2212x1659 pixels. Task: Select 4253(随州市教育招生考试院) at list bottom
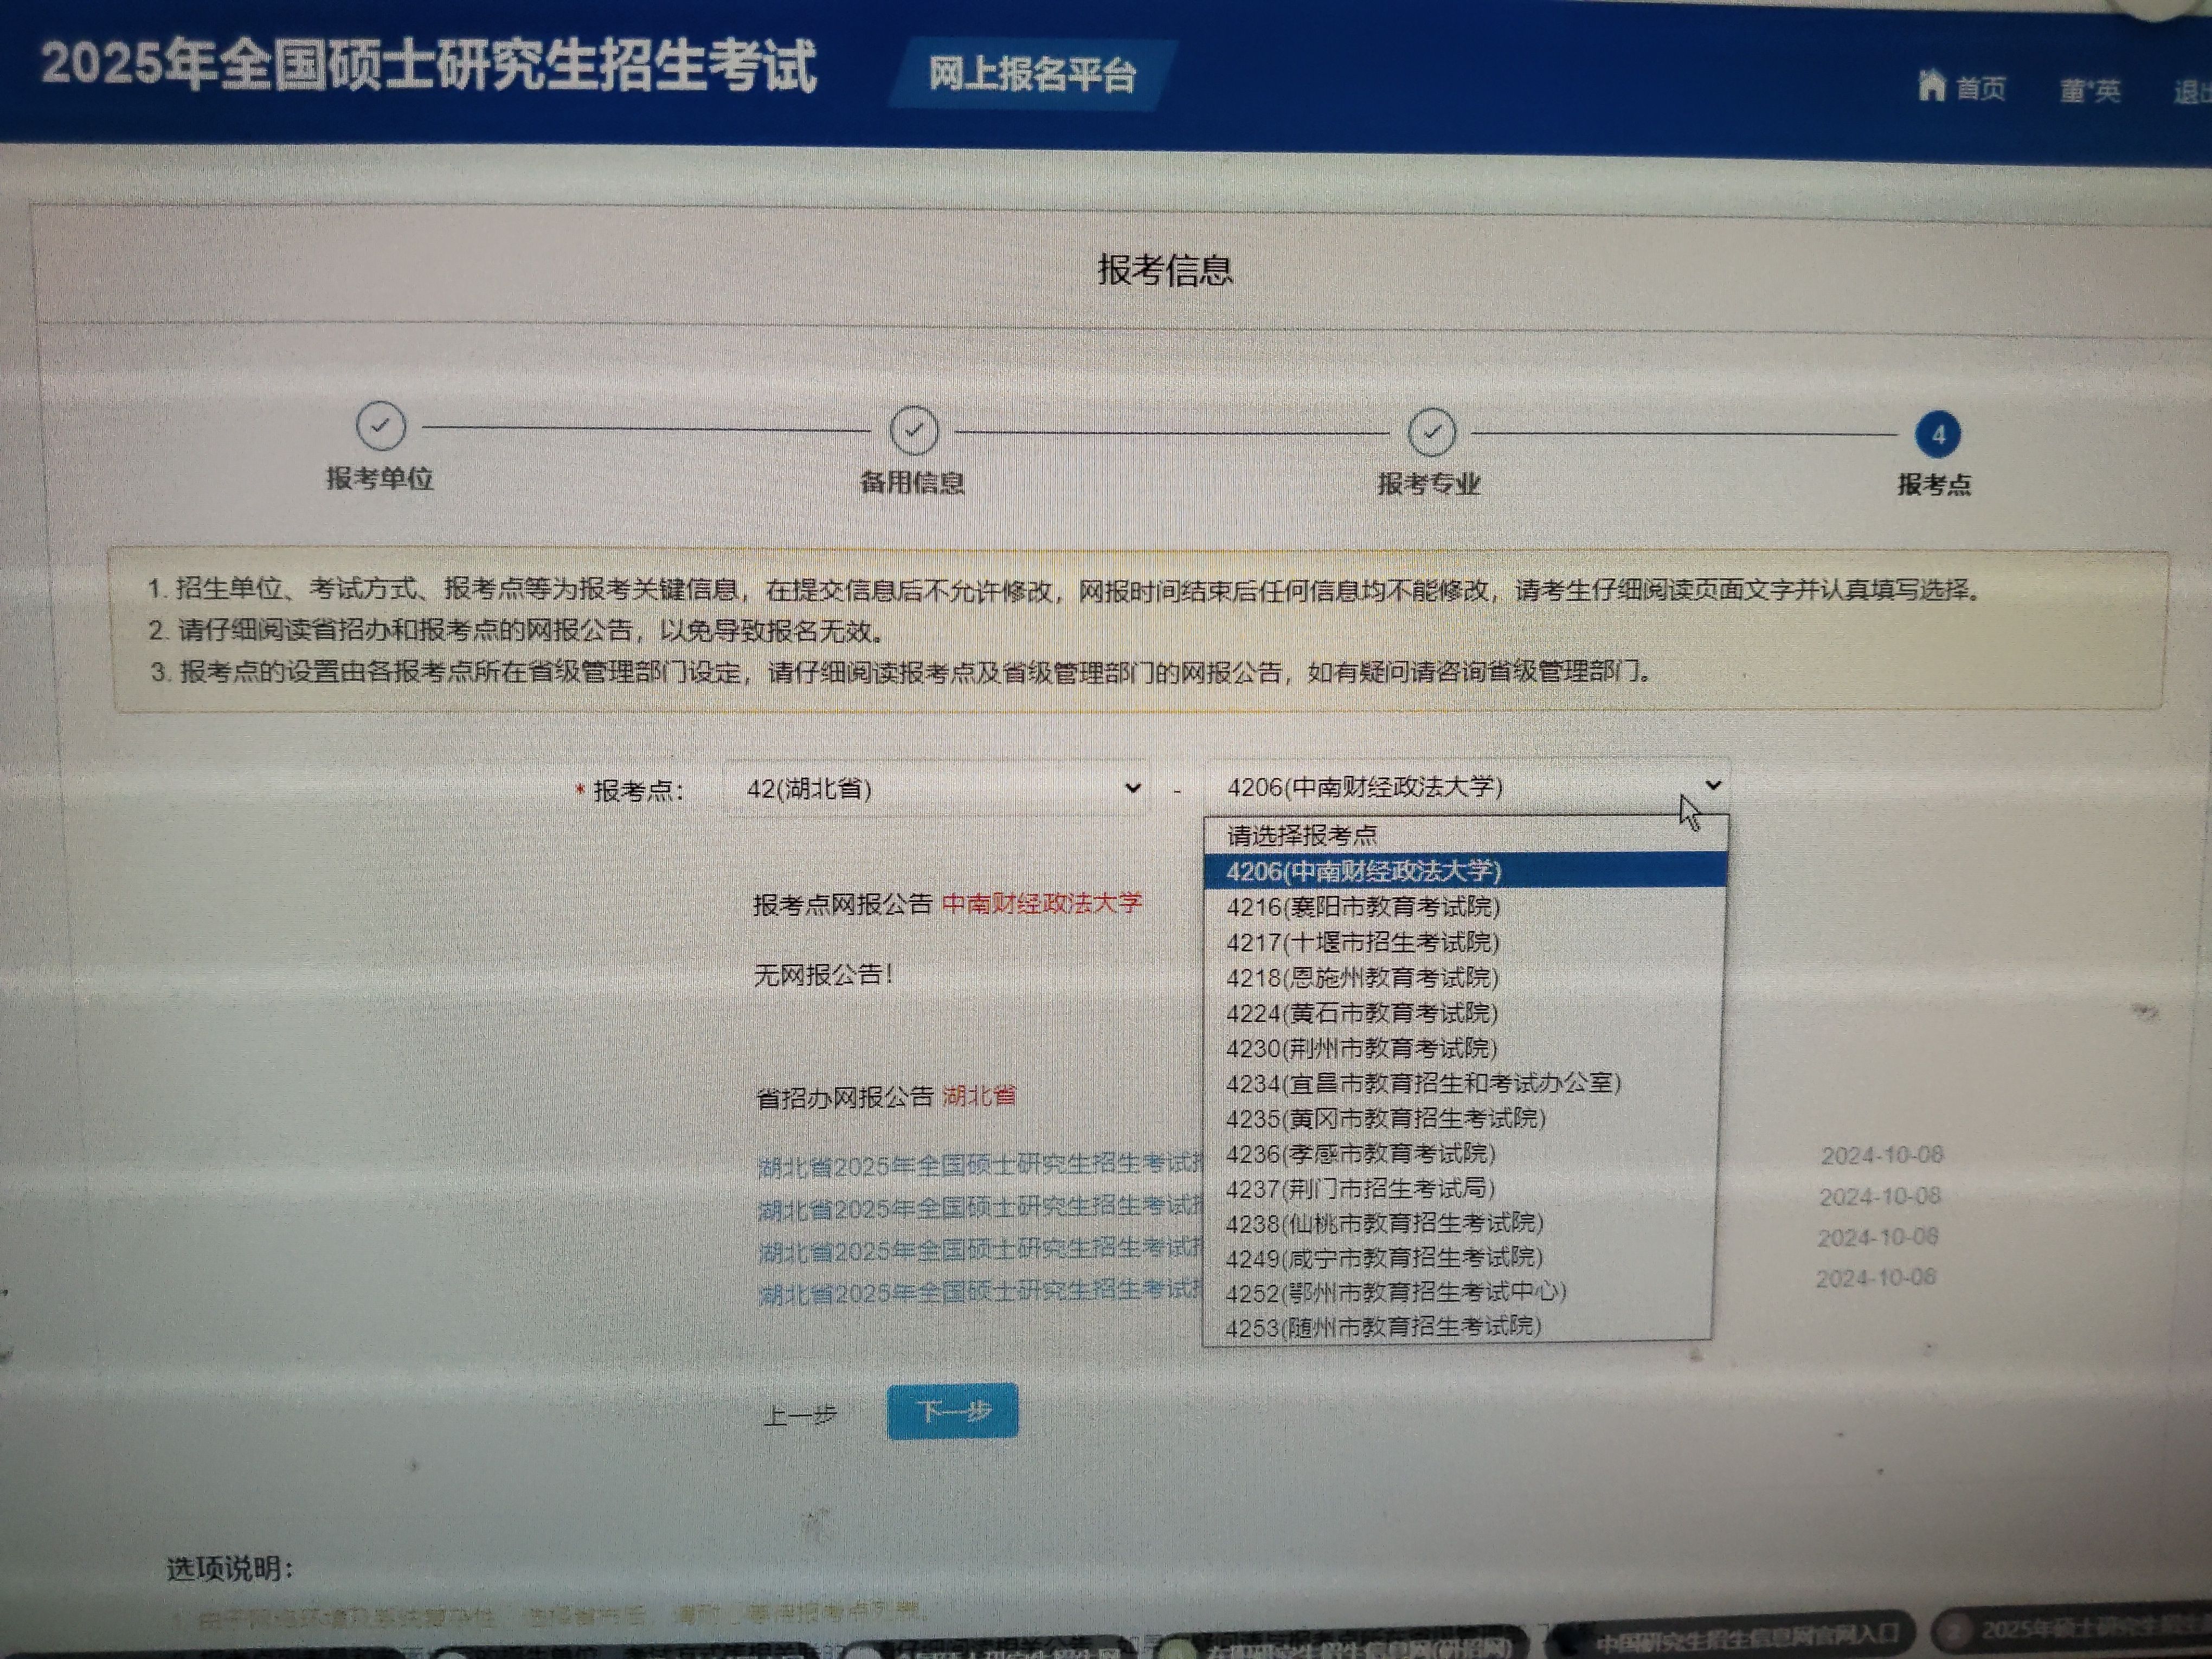(x=1383, y=1327)
